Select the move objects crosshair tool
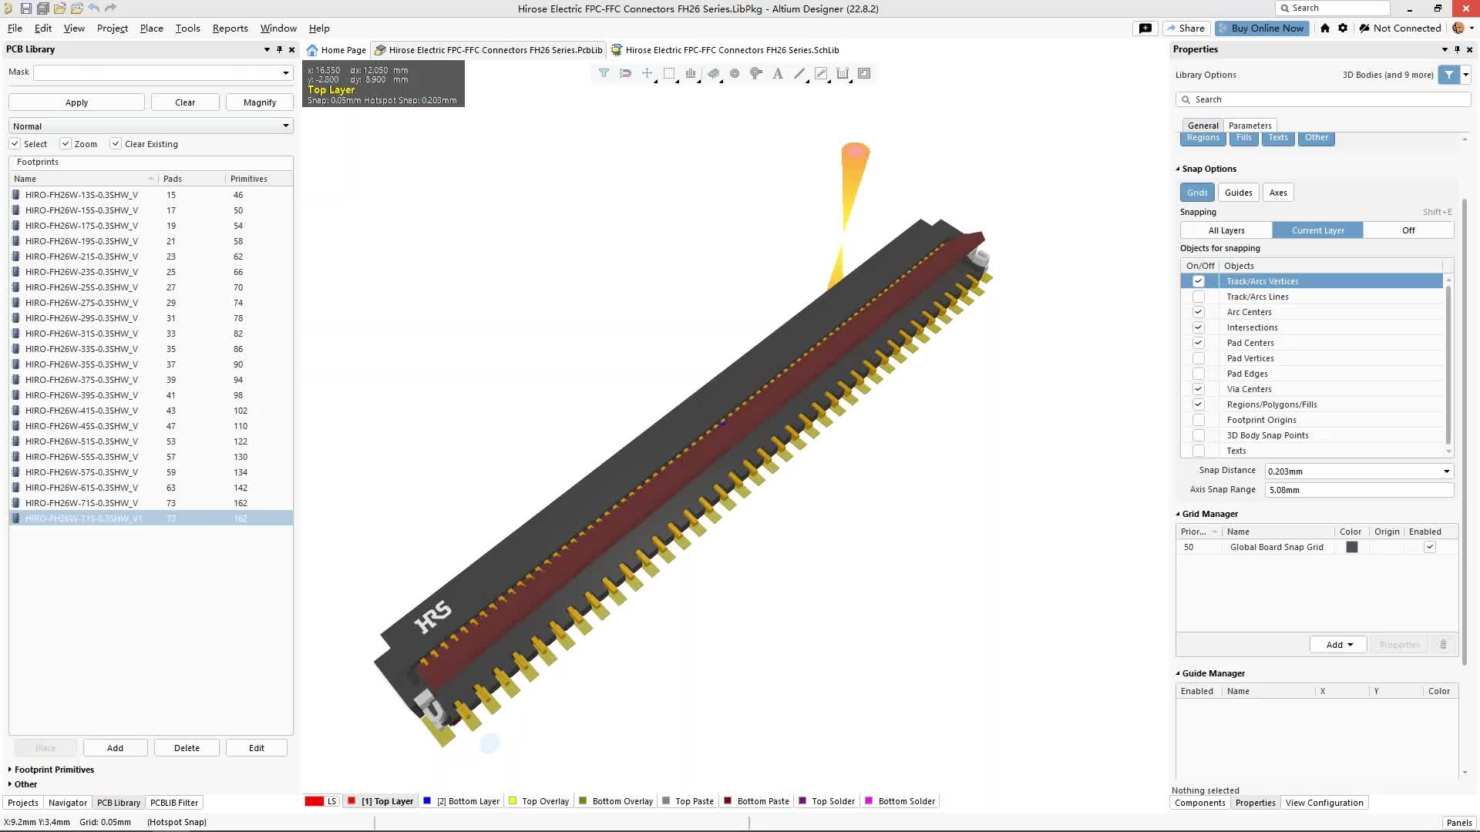This screenshot has width=1480, height=832. (647, 73)
